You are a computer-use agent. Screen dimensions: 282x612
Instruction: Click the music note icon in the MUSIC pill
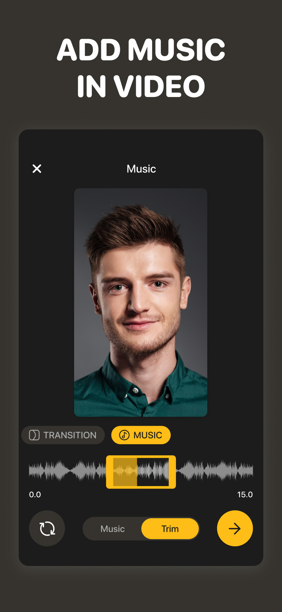point(124,435)
